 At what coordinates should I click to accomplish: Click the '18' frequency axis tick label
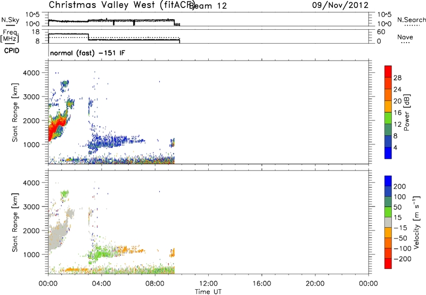coord(35,32)
